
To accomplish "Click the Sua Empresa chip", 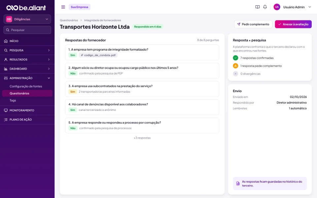I will pos(80,7).
